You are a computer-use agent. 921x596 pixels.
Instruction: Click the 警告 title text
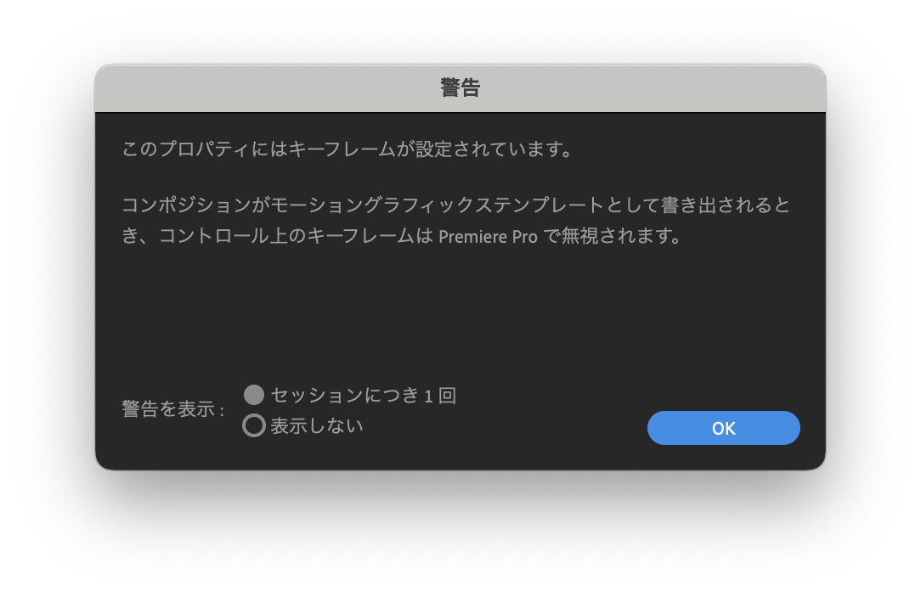point(460,88)
